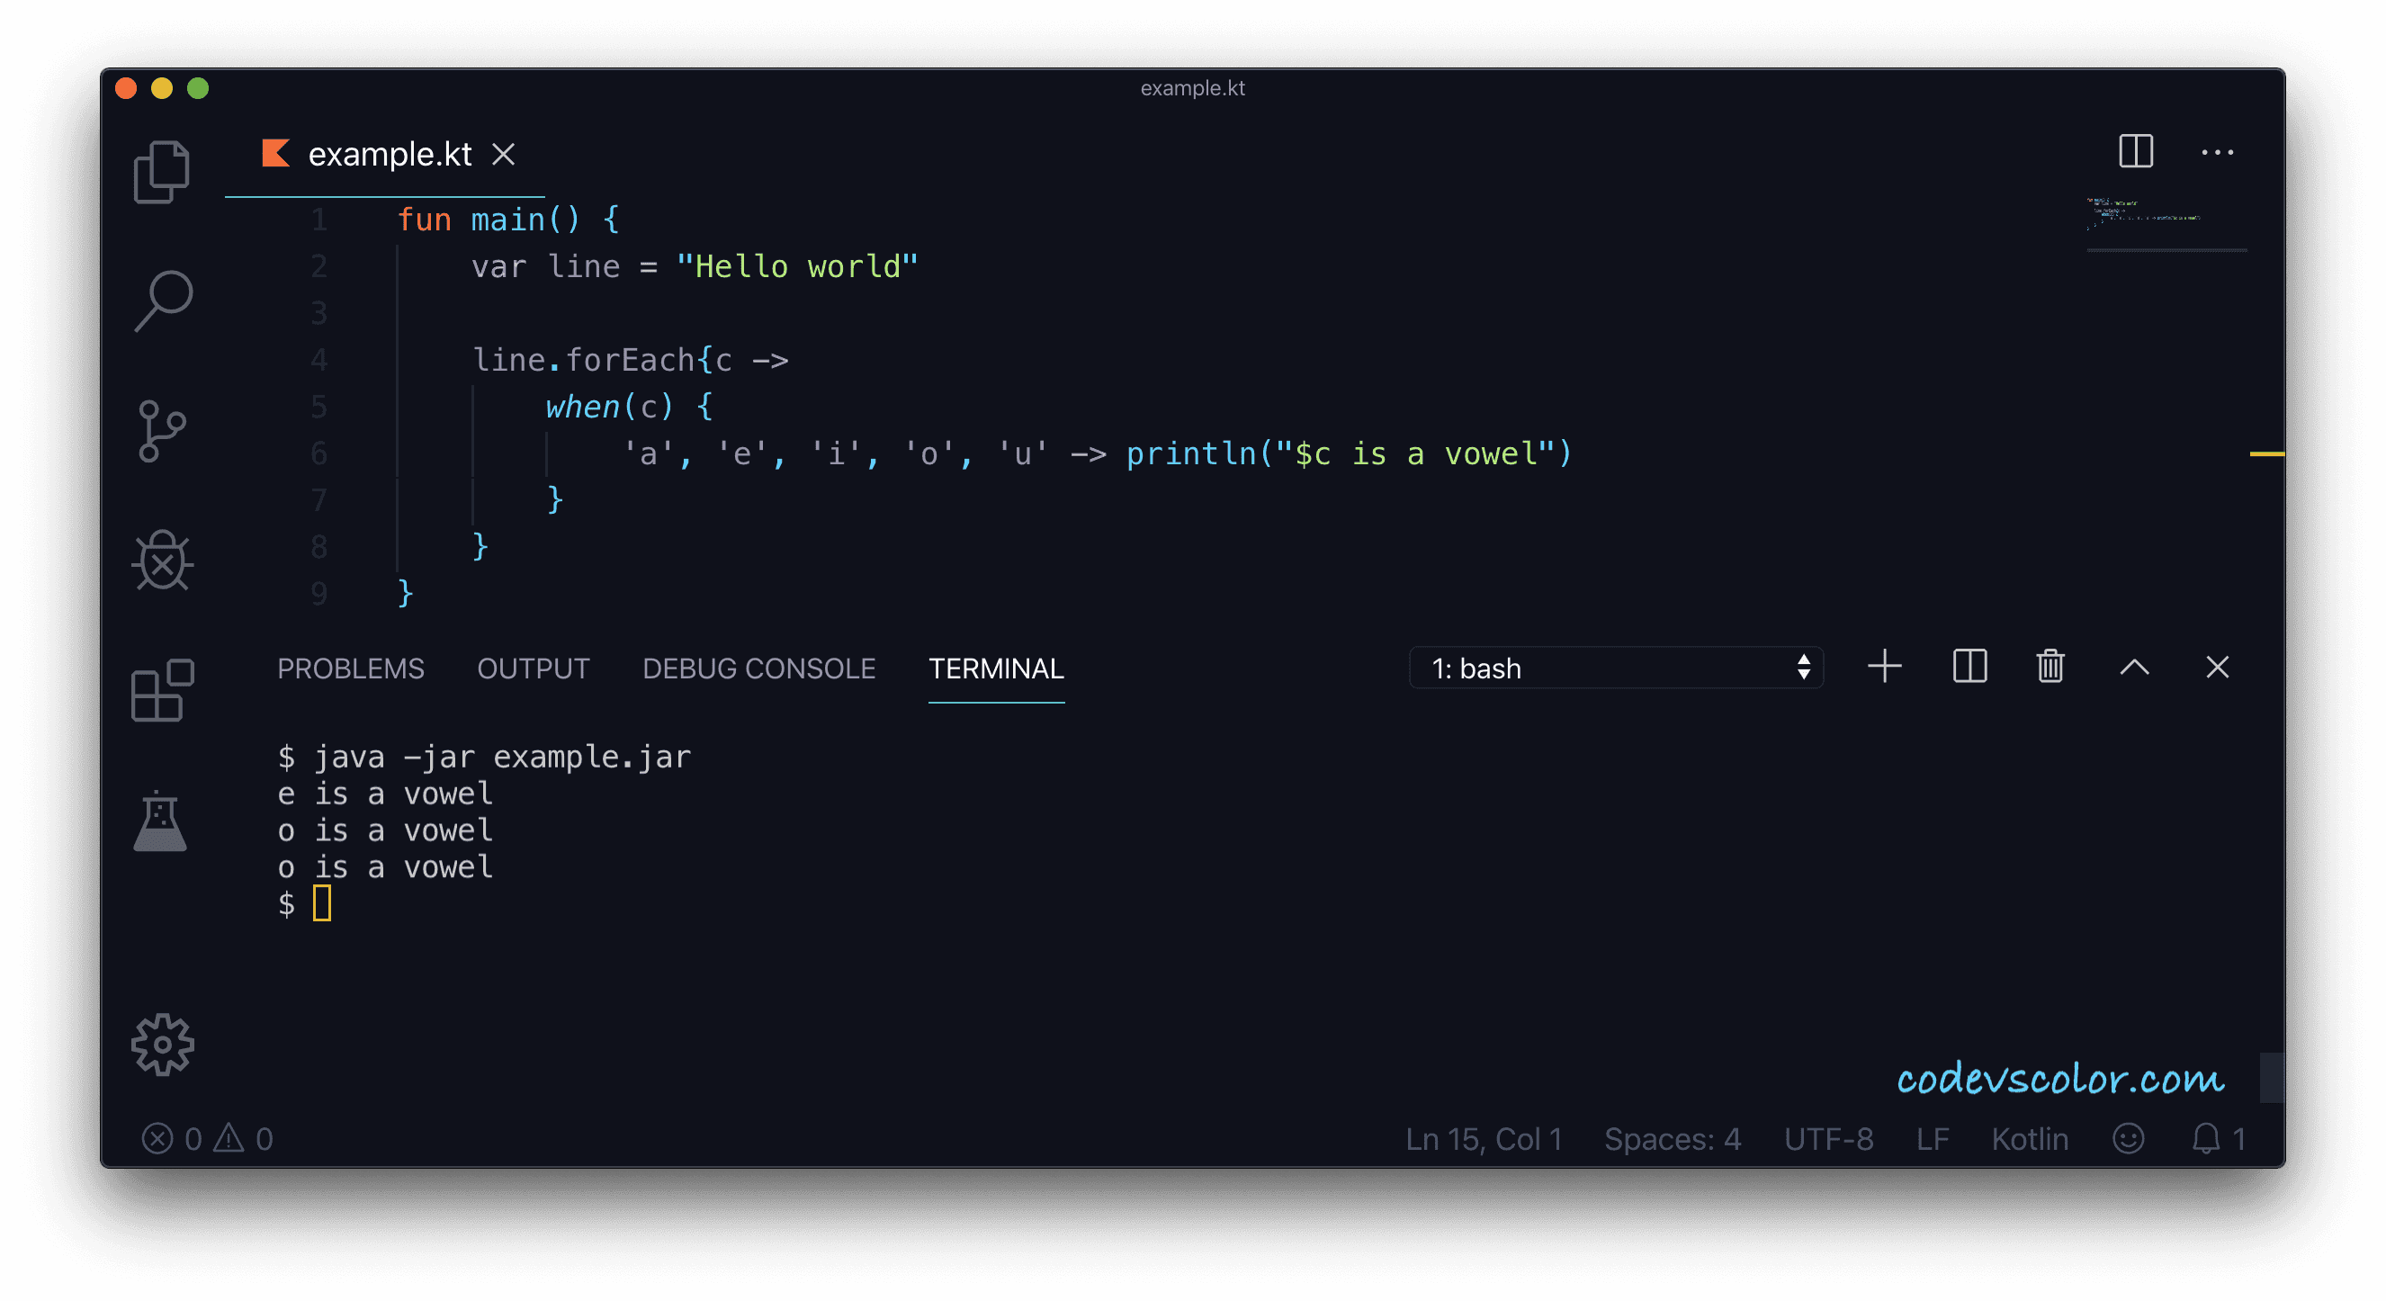
Task: Click the fun keyword on line 1
Action: [425, 220]
